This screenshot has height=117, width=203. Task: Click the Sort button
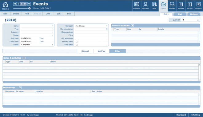pos(58,14)
